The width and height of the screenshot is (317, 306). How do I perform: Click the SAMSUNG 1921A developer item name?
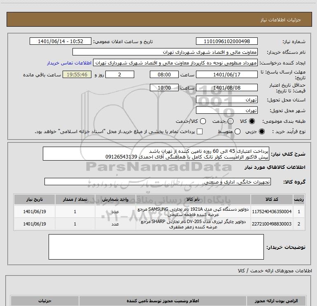tap(193, 212)
